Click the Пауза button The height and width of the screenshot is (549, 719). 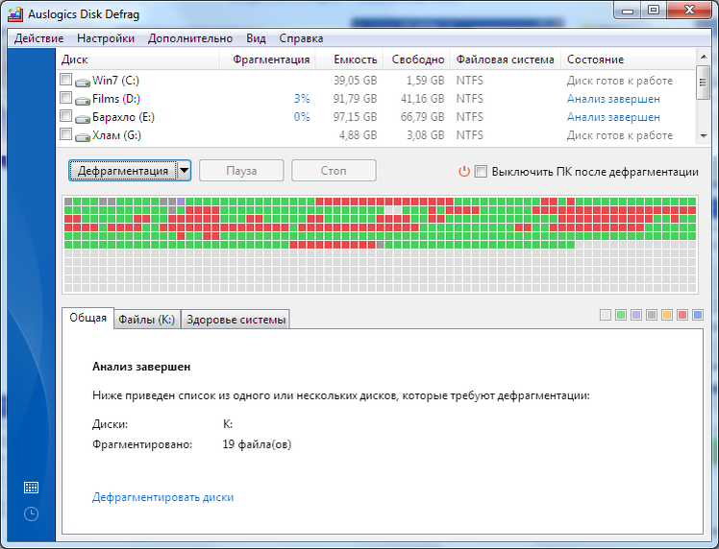(241, 171)
